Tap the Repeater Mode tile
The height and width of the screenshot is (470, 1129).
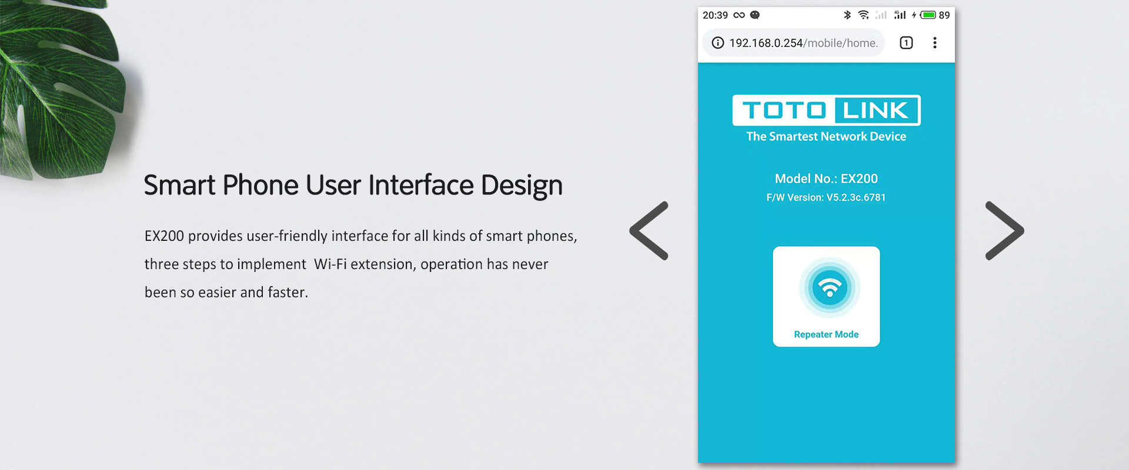[826, 297]
